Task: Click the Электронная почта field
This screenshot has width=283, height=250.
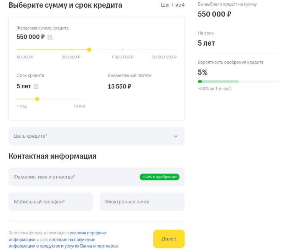Action: pyautogui.click(x=142, y=202)
